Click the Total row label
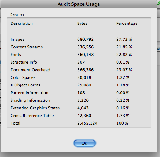This screenshot has height=157, width=160. point(15,123)
